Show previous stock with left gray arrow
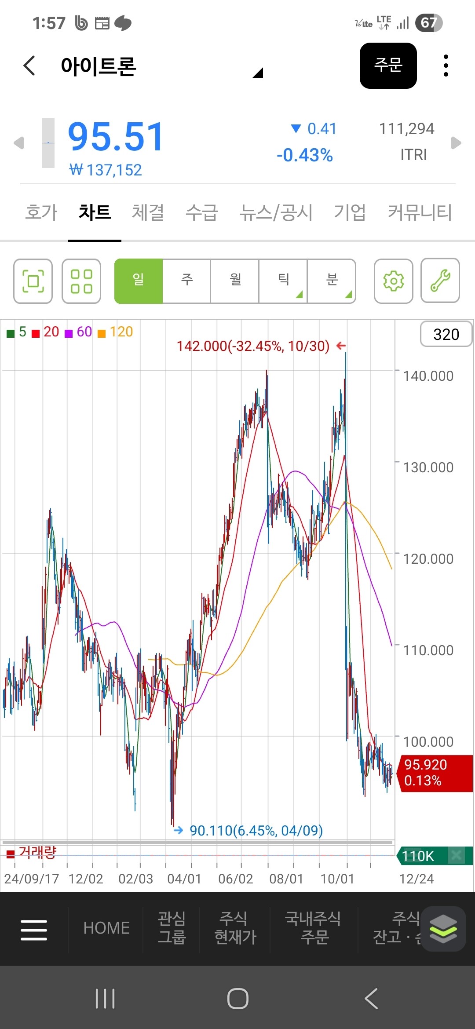Image resolution: width=475 pixels, height=1029 pixels. click(x=18, y=143)
